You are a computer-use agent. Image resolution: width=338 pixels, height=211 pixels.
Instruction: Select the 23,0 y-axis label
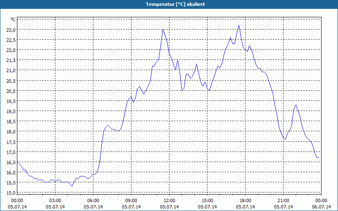tap(11, 30)
